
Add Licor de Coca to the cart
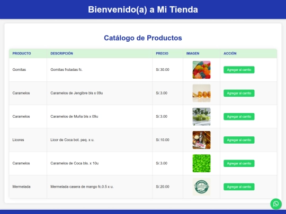[239, 140]
